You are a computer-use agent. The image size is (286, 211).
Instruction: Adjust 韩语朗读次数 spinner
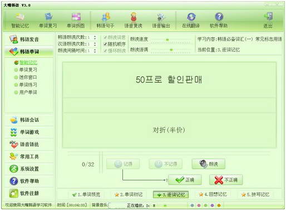tap(95, 37)
